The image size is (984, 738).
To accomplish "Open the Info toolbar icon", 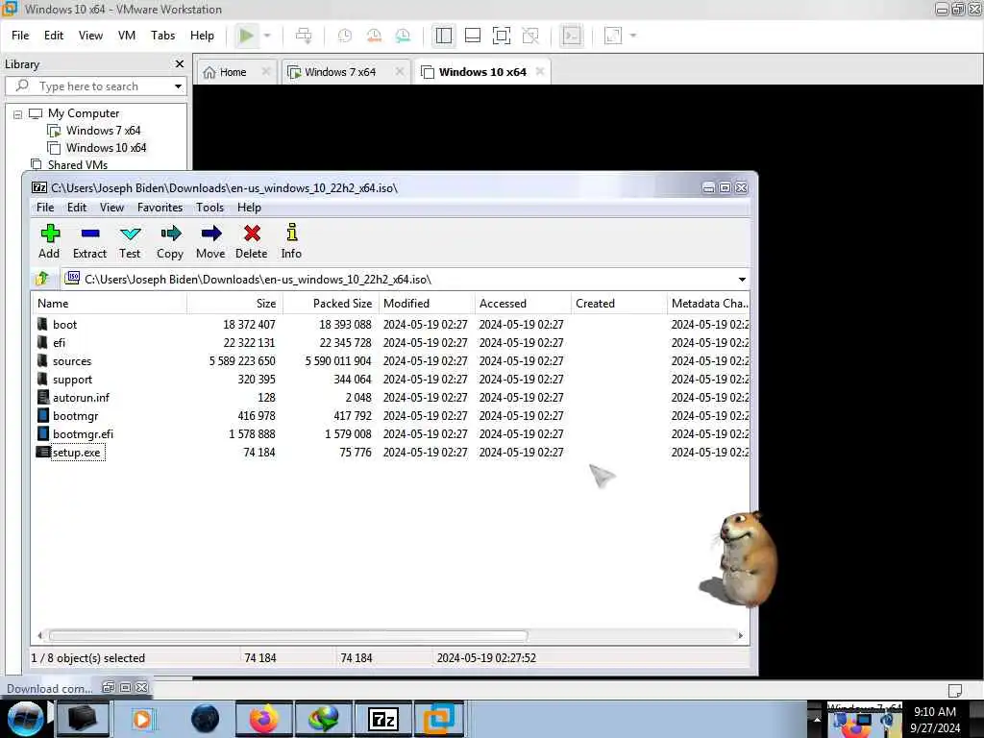I will coord(291,241).
